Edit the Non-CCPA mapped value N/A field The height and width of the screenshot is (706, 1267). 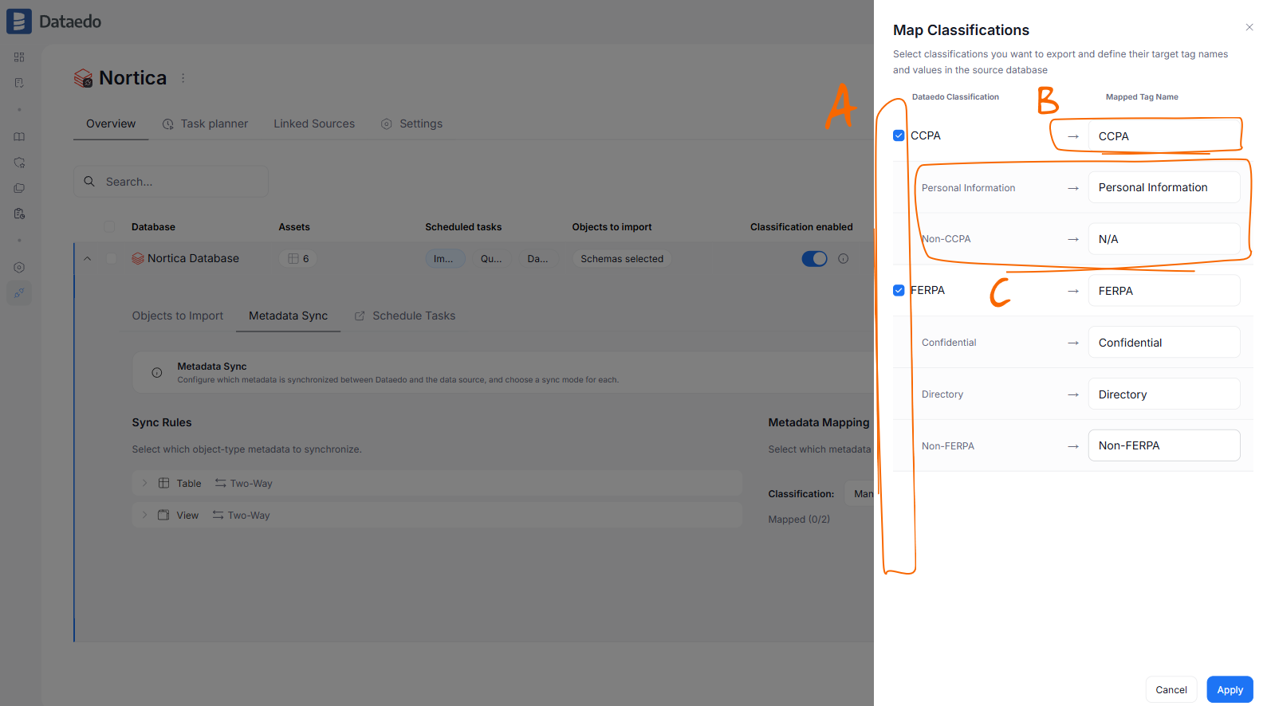tap(1164, 239)
